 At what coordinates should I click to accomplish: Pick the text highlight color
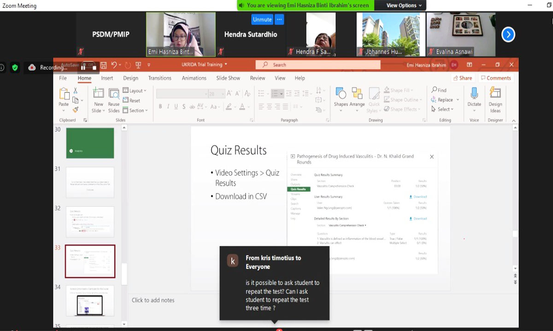pos(229,107)
